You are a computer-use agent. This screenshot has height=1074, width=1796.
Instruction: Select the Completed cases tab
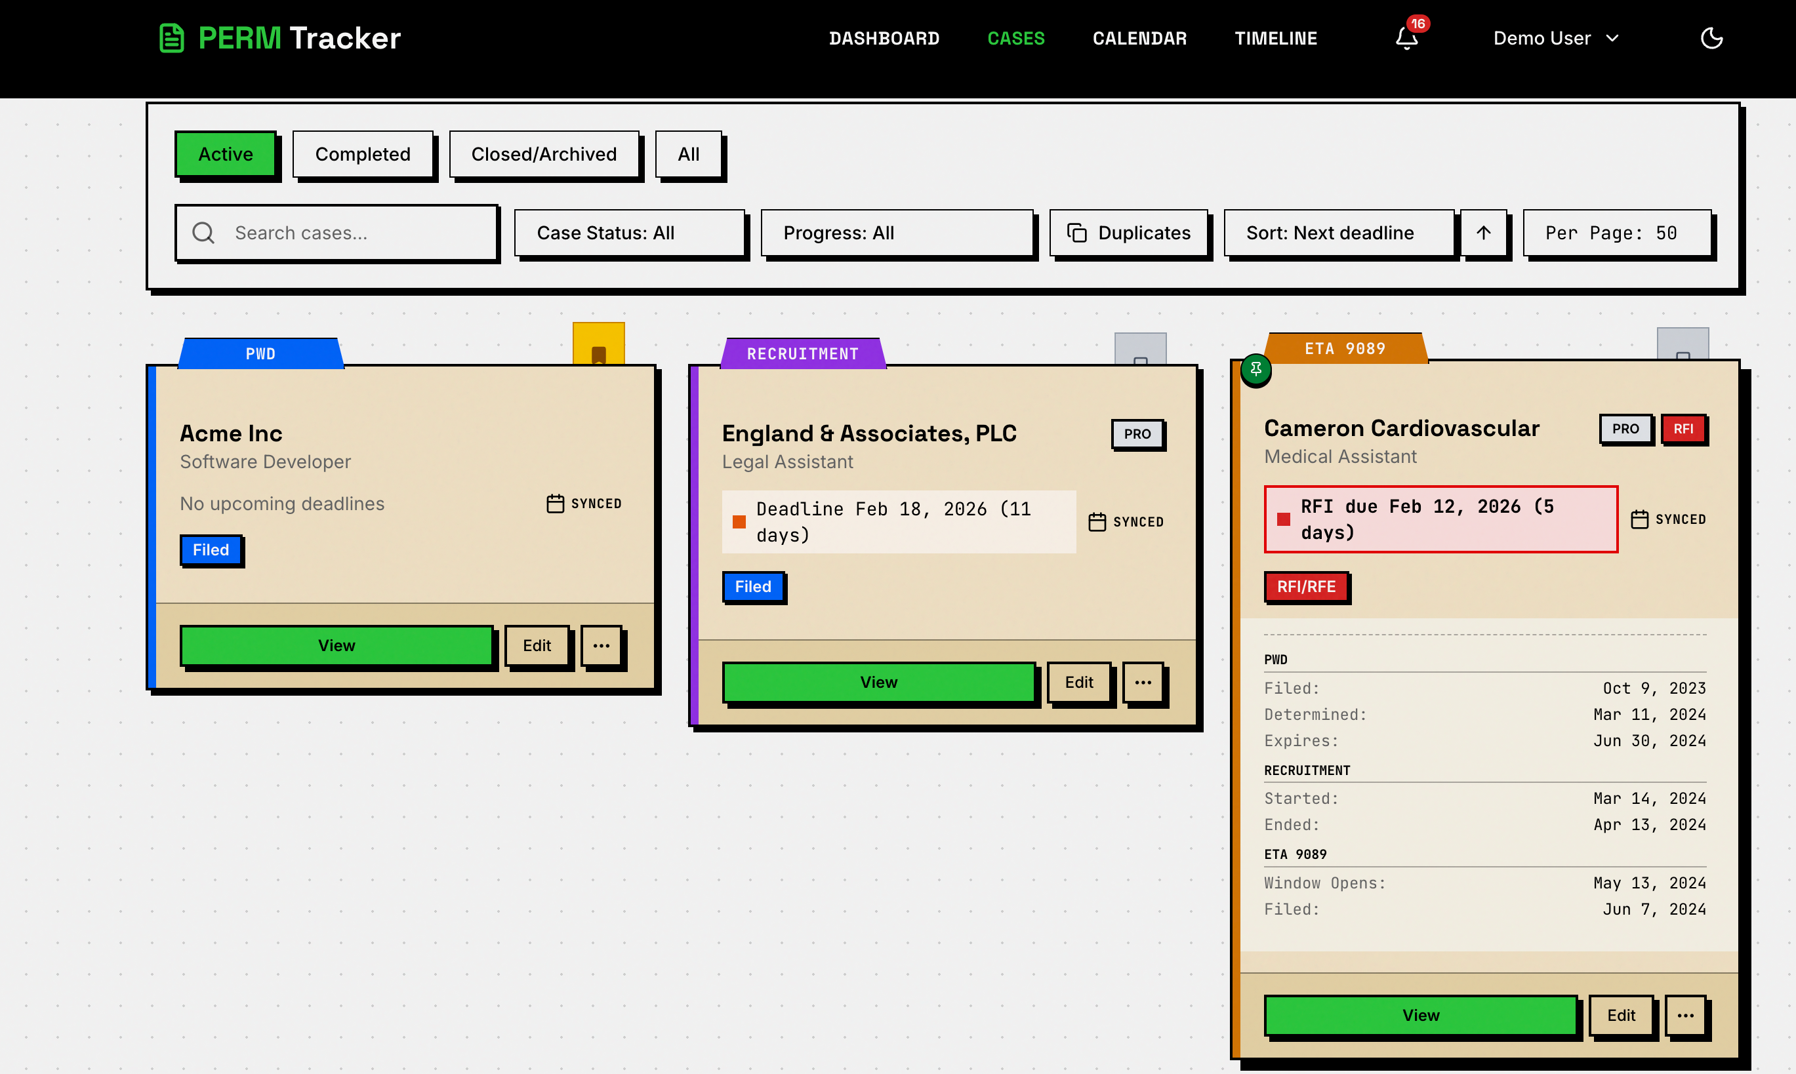363,153
